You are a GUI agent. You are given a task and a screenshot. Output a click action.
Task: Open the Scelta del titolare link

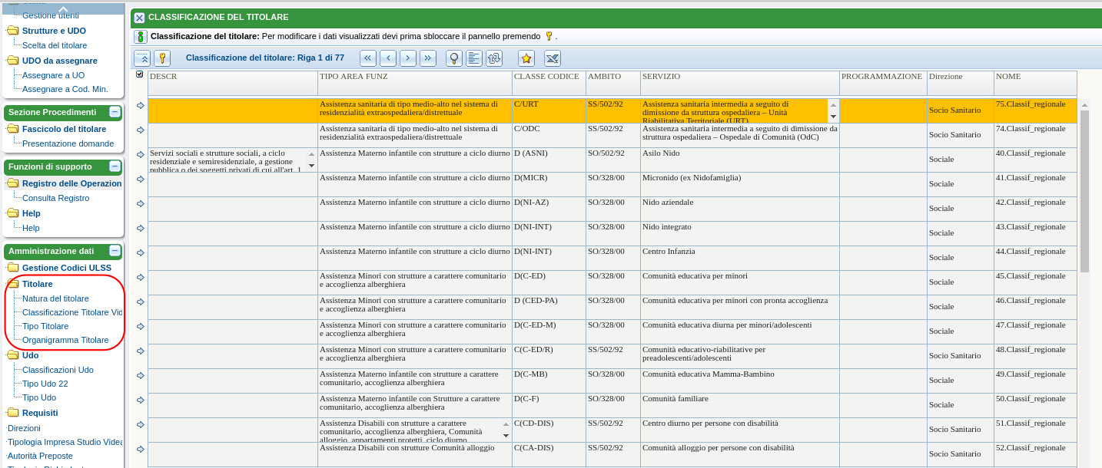click(x=55, y=45)
